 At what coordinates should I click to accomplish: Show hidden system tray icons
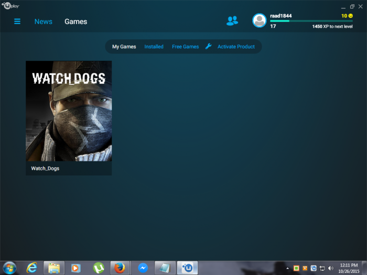click(x=287, y=268)
